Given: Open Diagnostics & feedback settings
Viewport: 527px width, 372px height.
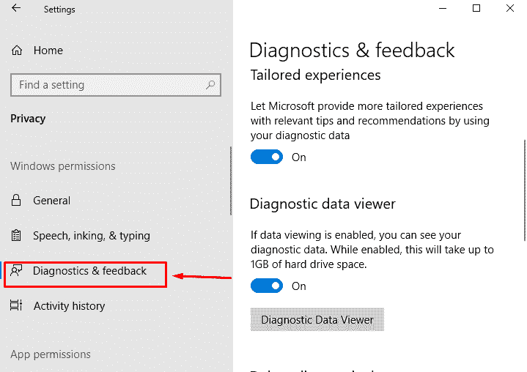Looking at the screenshot, I should coord(89,271).
